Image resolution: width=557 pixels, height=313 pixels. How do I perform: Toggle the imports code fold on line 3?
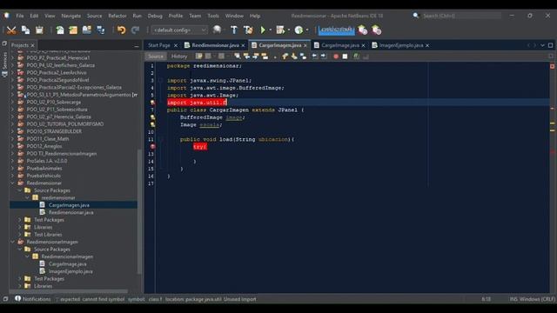click(x=160, y=81)
